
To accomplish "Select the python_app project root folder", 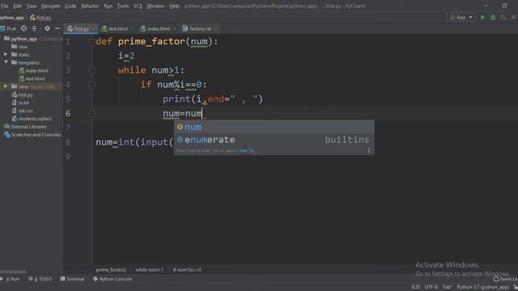I will [x=23, y=39].
